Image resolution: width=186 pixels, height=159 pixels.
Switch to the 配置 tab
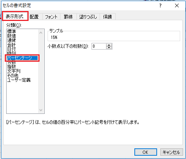34,17
